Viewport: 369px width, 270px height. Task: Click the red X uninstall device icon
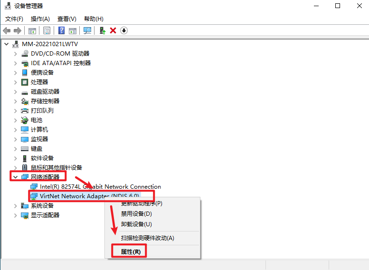point(113,30)
